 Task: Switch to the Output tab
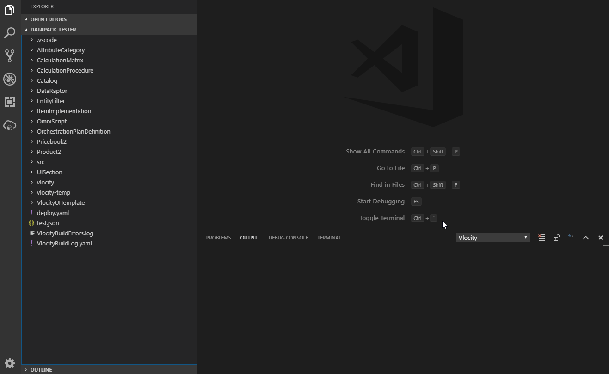pos(250,238)
